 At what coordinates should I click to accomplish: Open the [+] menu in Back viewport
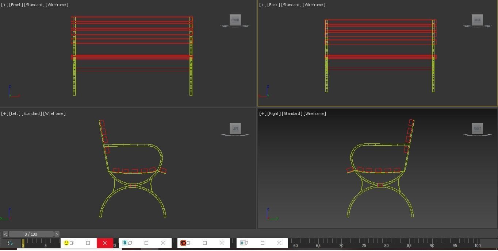tap(263, 5)
